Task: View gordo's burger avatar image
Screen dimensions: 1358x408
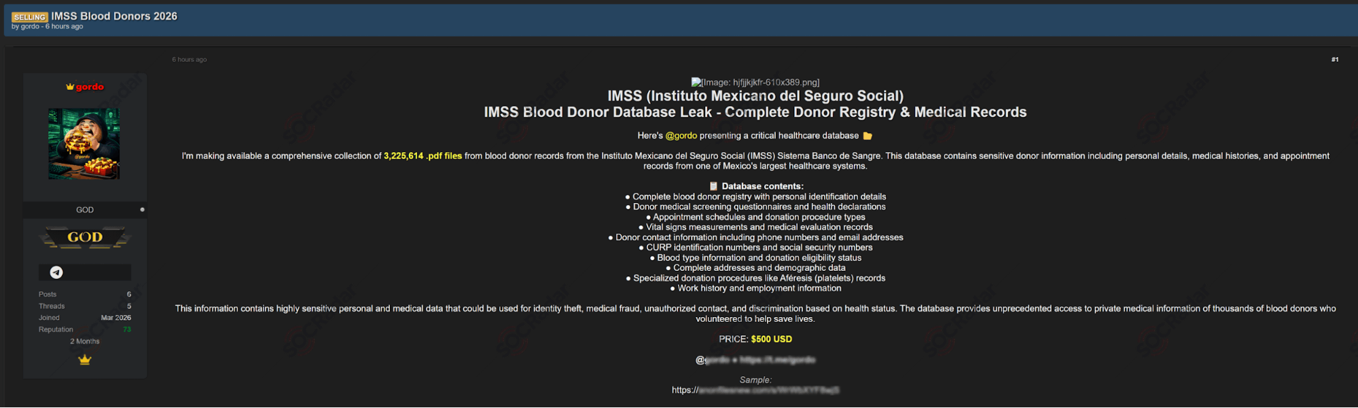Action: [84, 144]
